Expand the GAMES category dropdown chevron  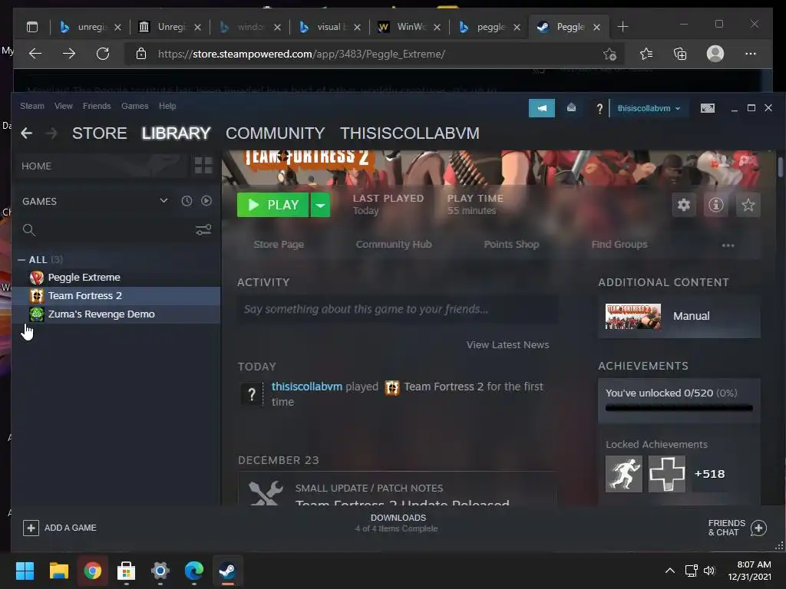[163, 201]
